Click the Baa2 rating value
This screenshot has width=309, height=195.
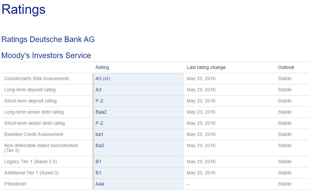pos(101,112)
